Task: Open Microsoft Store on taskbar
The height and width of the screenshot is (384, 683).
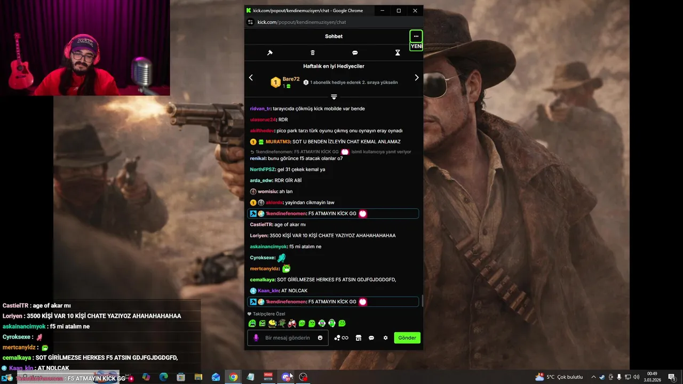Action: point(181,377)
